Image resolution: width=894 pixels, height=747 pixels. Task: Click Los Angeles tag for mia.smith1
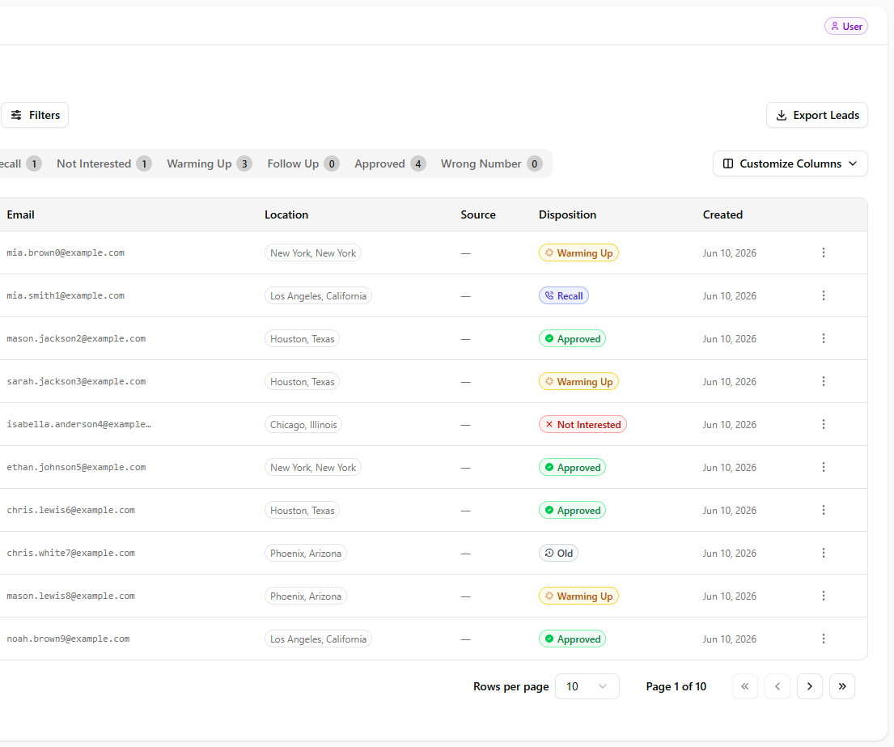click(318, 296)
